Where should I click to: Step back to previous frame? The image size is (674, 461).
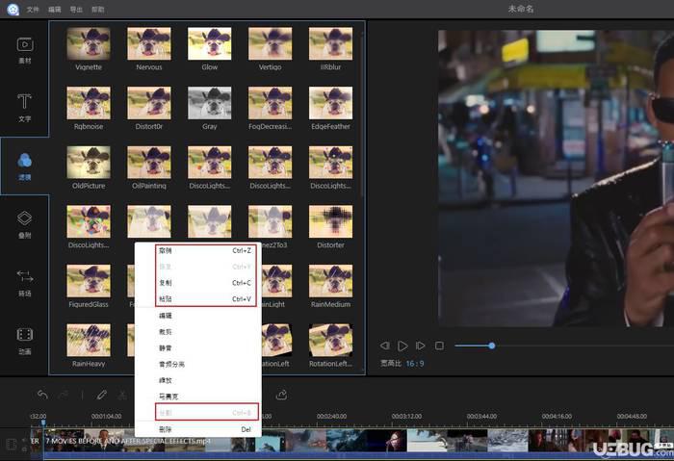[385, 346]
